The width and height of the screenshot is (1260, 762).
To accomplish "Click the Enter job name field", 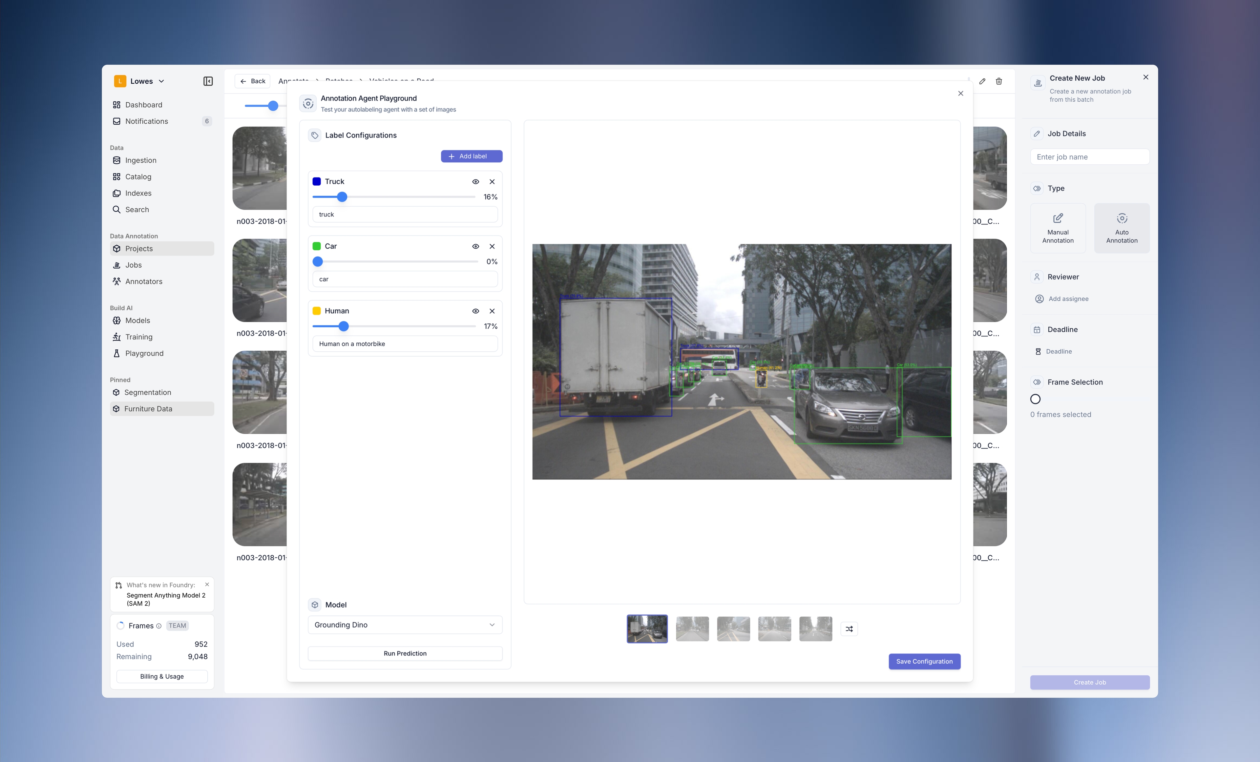I will [1089, 157].
